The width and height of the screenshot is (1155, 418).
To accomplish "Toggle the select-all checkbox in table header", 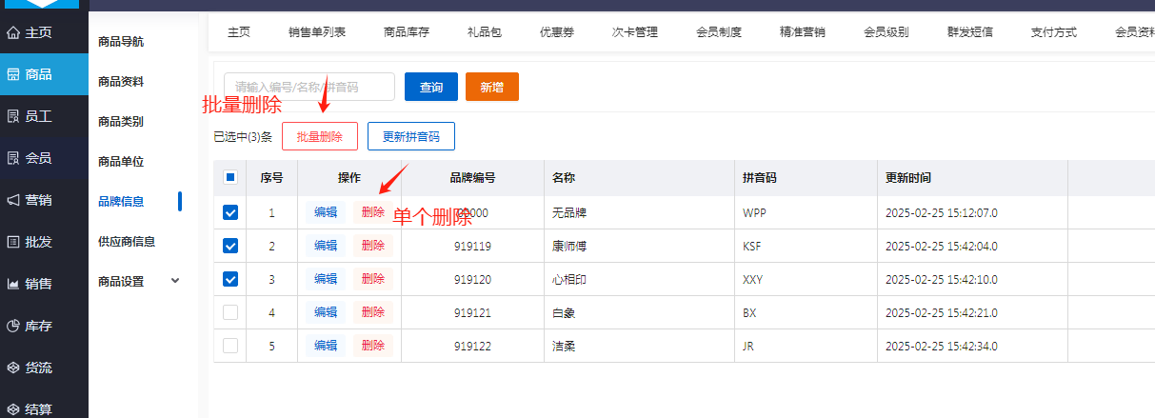I will pos(230,177).
